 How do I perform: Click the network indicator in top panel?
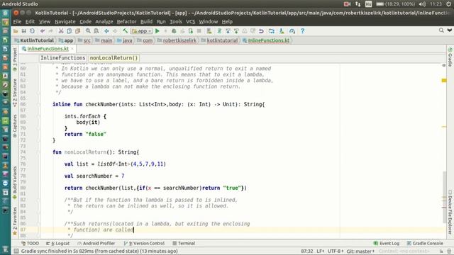[358, 4]
